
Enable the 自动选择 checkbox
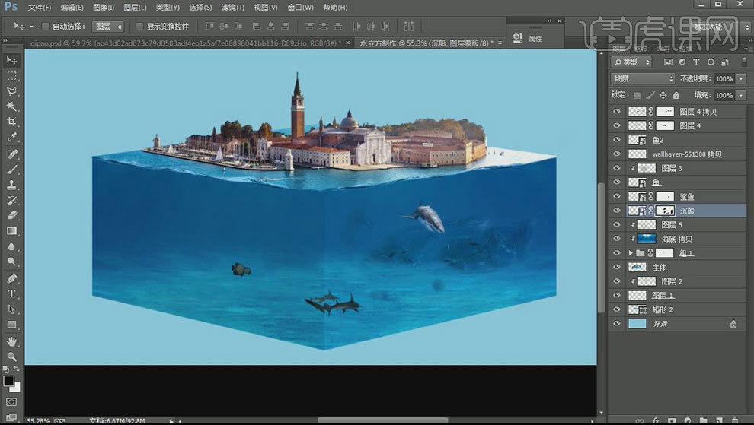pyautogui.click(x=45, y=27)
